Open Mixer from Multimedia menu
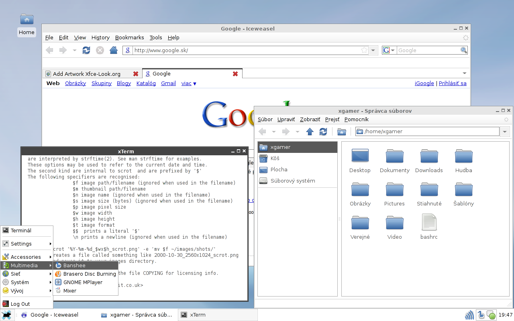Screen dimensions: 514x321 pyautogui.click(x=86, y=291)
